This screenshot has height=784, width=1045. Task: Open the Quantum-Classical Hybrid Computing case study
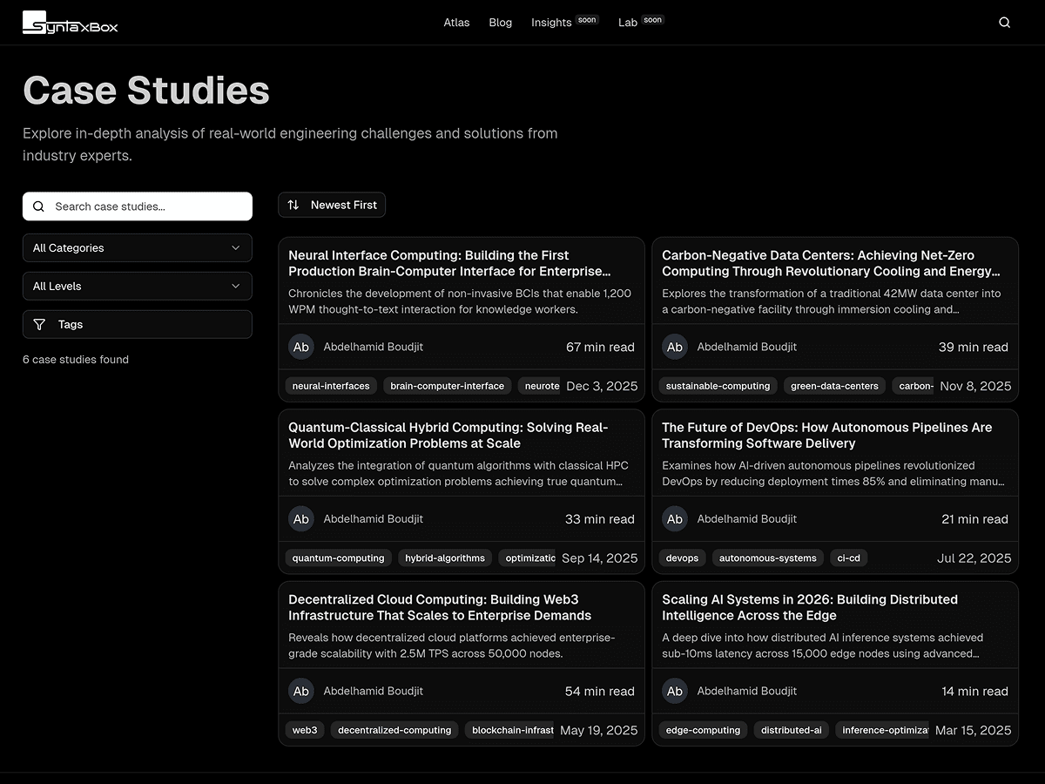coord(448,435)
